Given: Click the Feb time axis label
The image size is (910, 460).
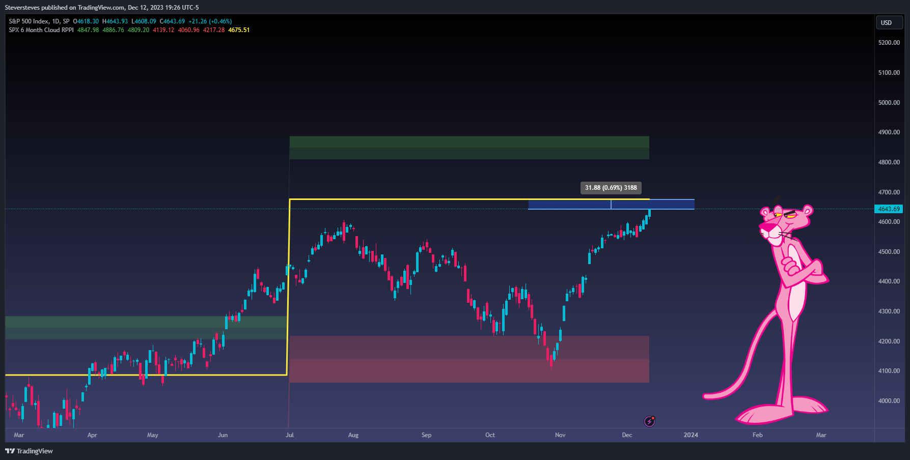Looking at the screenshot, I should 758,435.
